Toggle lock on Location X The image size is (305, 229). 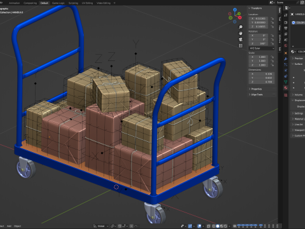(x=272, y=18)
